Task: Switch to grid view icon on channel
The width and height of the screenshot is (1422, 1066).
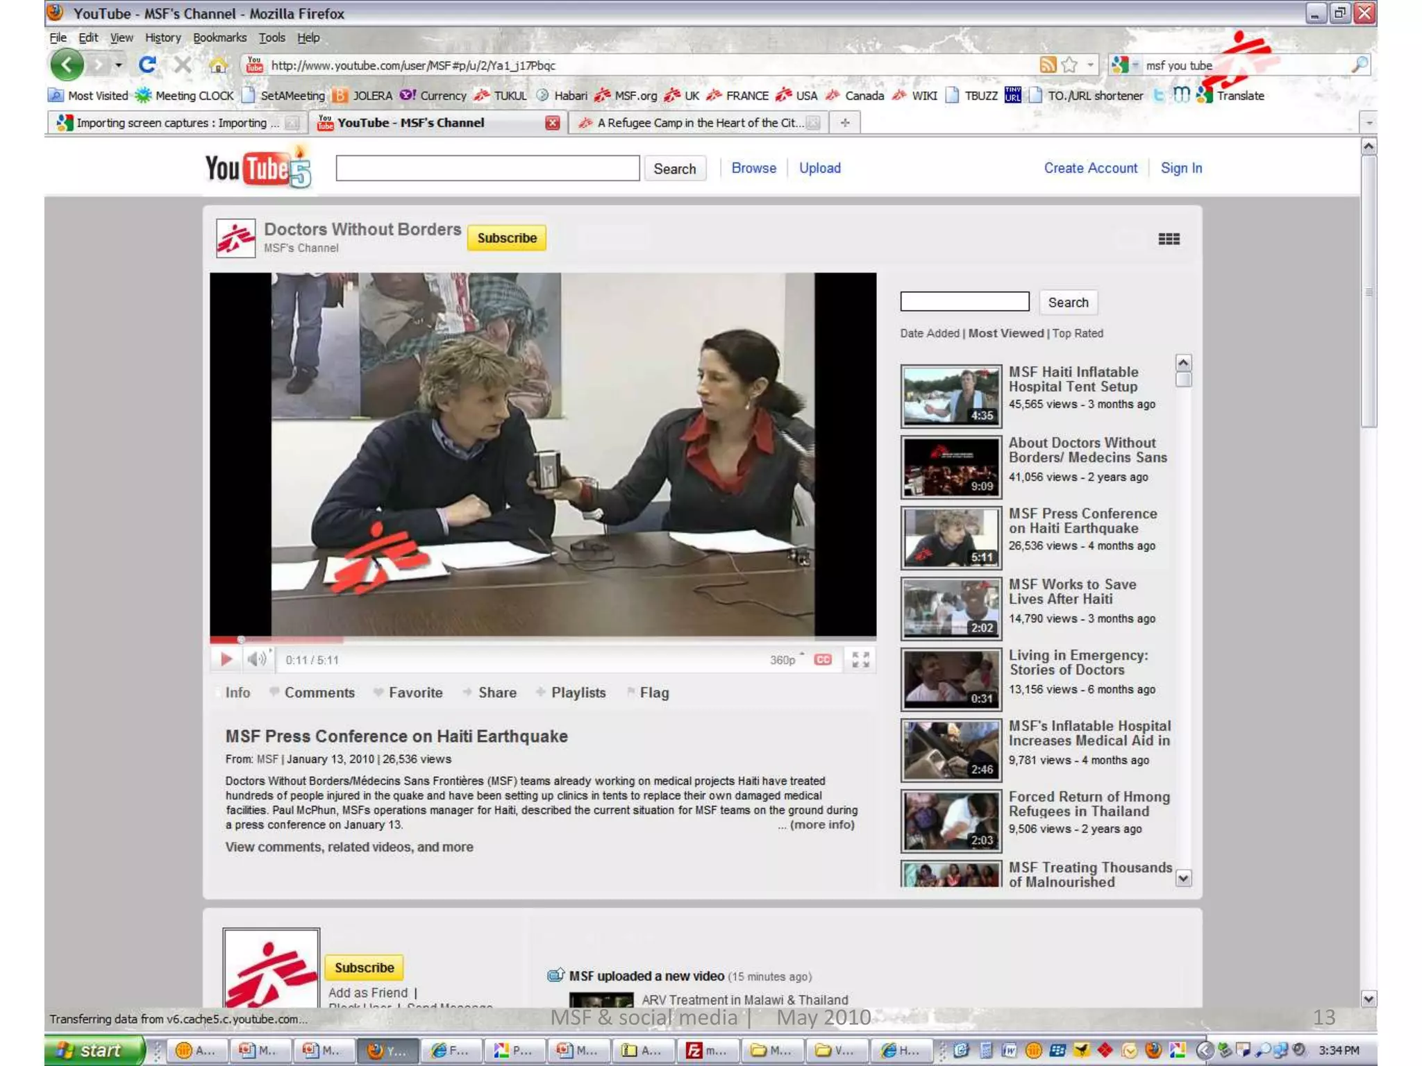Action: [x=1169, y=239]
